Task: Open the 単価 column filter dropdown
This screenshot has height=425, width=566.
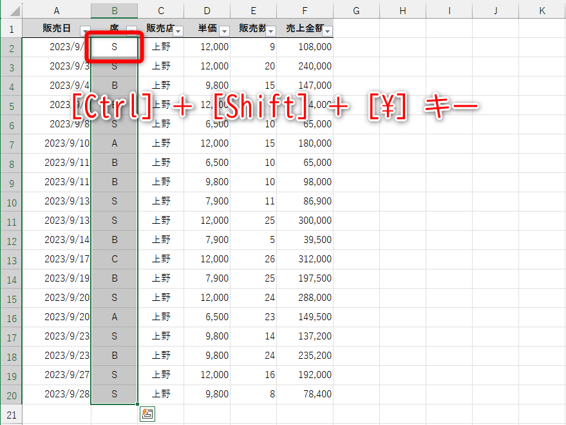Action: [x=223, y=31]
